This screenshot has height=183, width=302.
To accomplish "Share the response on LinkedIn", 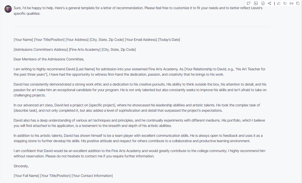I will pos(256,3).
